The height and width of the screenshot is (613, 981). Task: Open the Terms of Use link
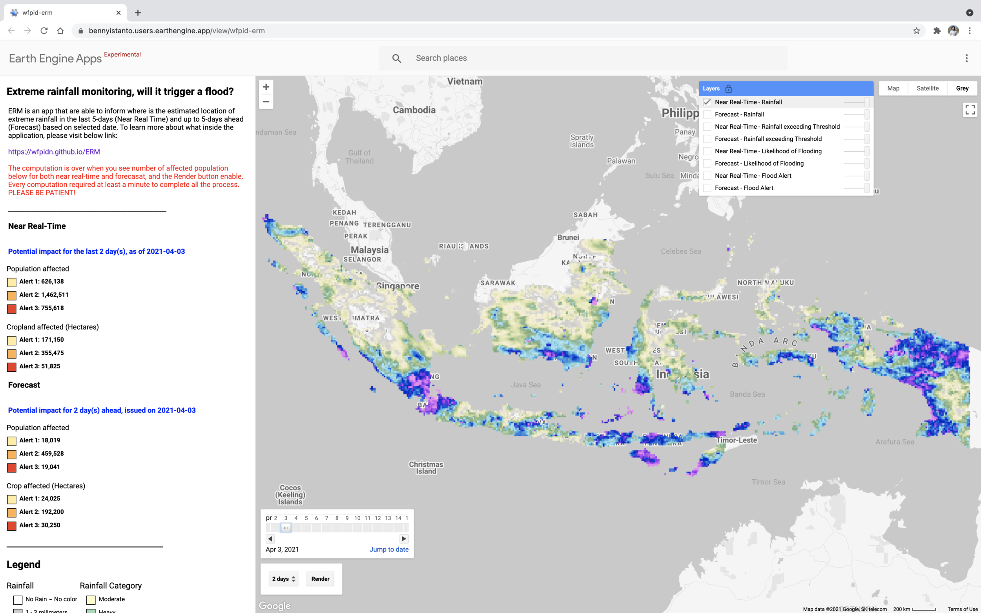pyautogui.click(x=962, y=609)
